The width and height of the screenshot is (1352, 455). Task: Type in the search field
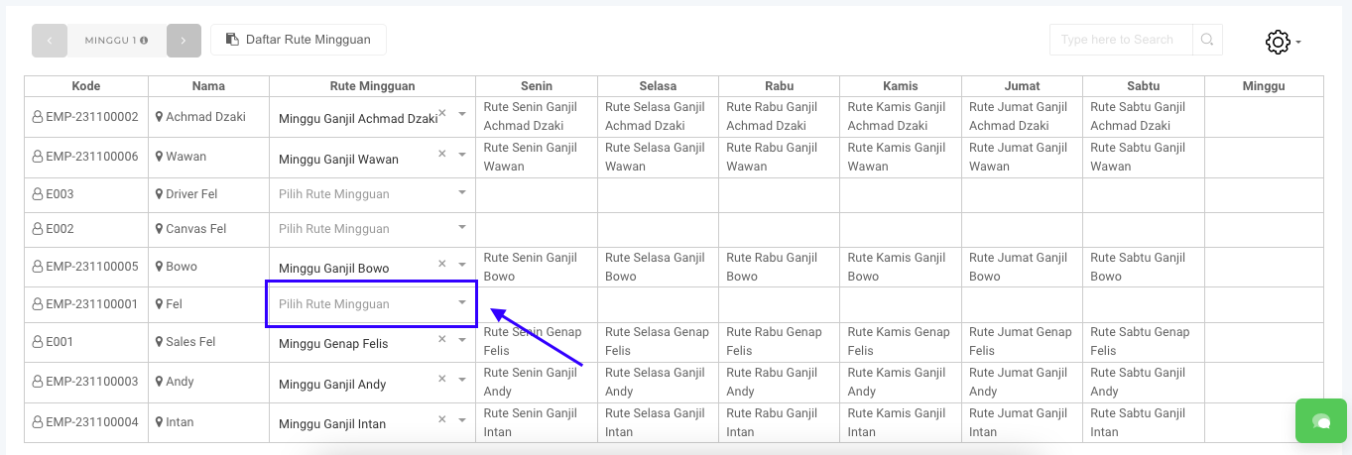click(1121, 40)
